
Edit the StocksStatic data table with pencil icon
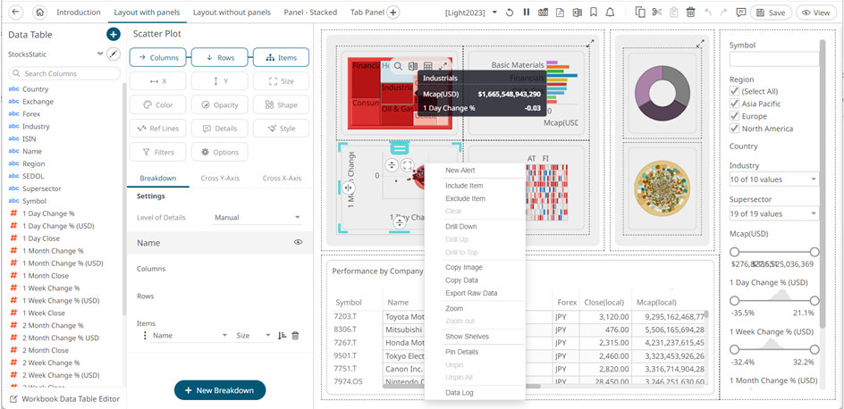click(113, 54)
